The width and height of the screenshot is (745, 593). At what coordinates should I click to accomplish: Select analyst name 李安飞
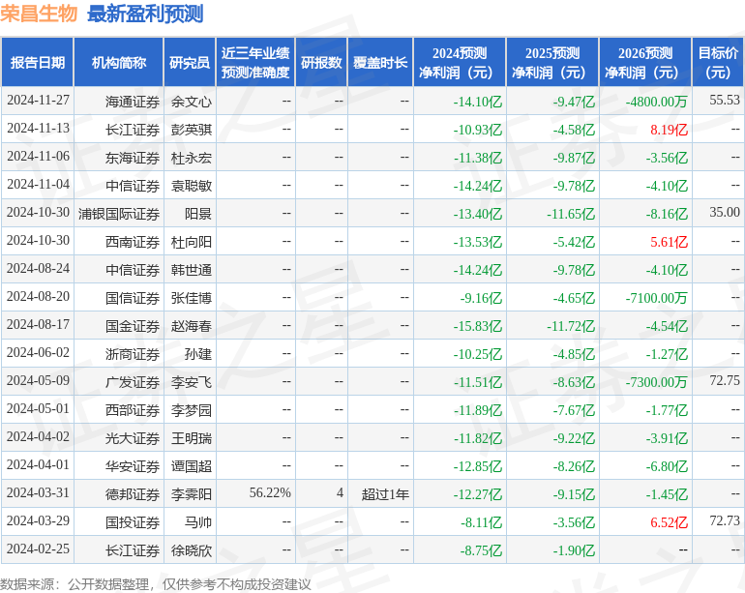coord(191,381)
